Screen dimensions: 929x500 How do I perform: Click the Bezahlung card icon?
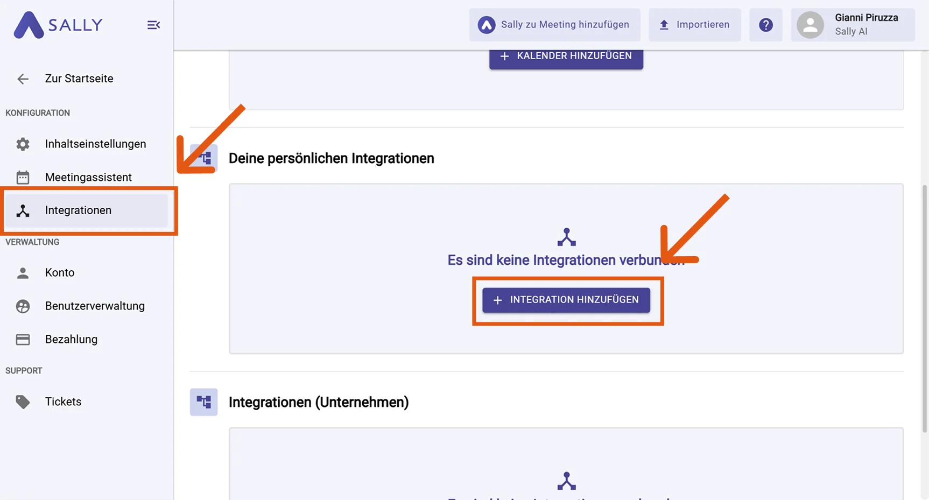pyautogui.click(x=23, y=340)
